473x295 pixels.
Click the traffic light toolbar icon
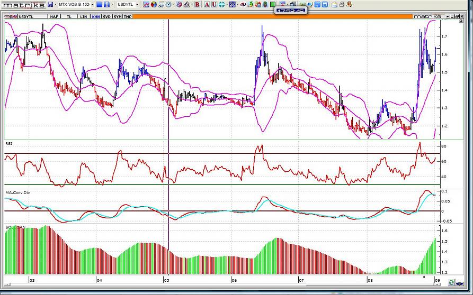click(265, 4)
